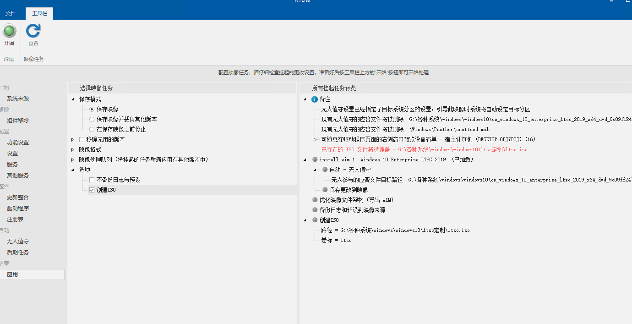Expand the 映像处理队列 section
Screen dimensions: 632x324
pyautogui.click(x=72, y=159)
